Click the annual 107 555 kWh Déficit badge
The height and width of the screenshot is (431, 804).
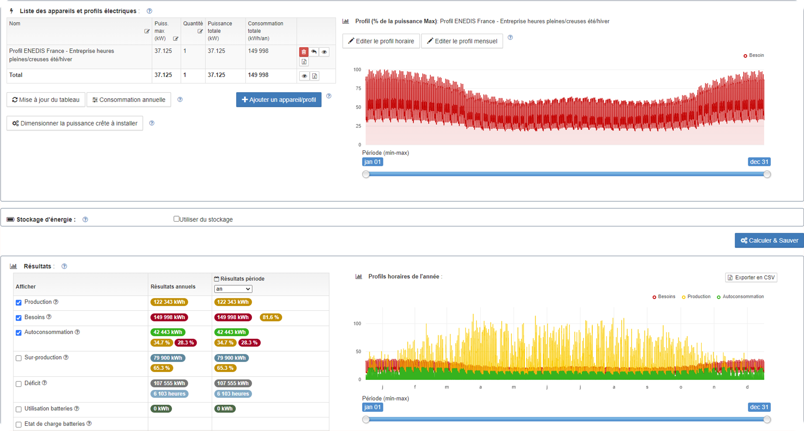tap(169, 383)
